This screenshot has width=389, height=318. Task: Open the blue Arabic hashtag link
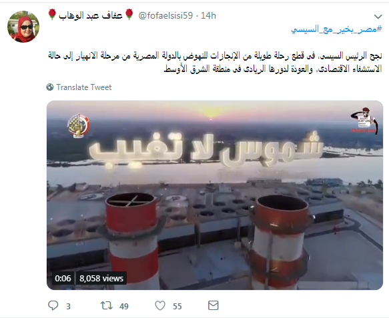336,29
